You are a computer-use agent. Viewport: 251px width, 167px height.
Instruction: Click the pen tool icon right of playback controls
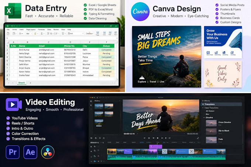(x=198, y=138)
